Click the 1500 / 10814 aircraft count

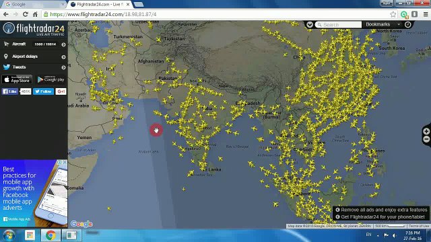(45, 44)
